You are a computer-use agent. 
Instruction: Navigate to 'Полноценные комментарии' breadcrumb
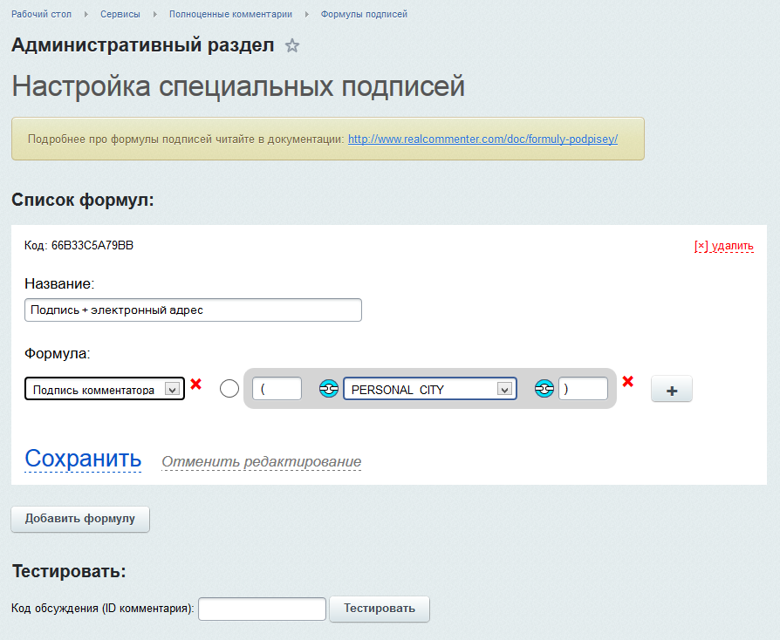(x=230, y=14)
